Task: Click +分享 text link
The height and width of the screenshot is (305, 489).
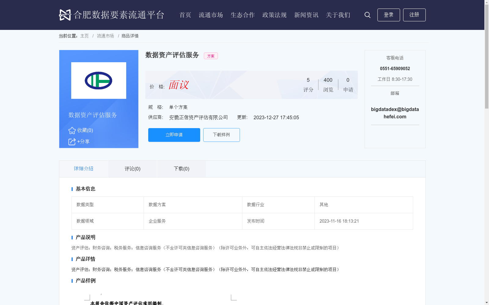Action: point(83,142)
